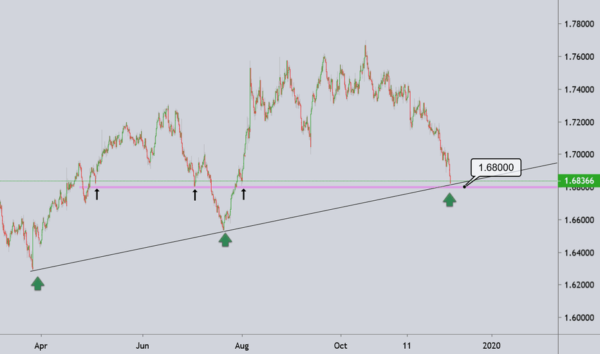This screenshot has width=600, height=354.
Task: Click the middle black up arrow
Action: tap(195, 194)
